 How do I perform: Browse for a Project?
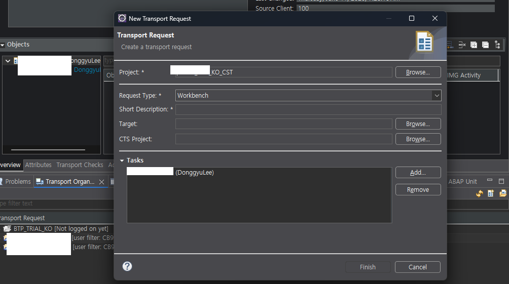(x=418, y=72)
